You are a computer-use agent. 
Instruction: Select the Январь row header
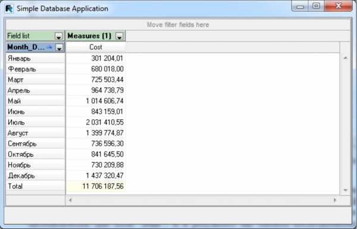[x=36, y=58]
